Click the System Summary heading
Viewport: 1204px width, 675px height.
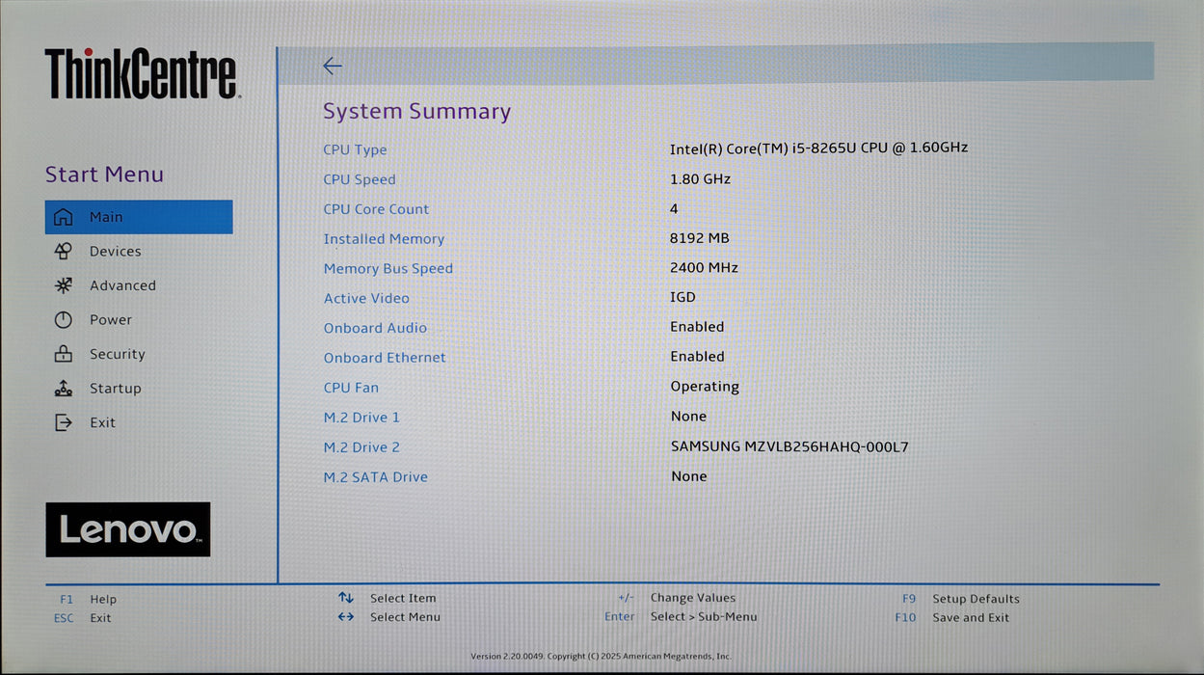click(x=416, y=112)
